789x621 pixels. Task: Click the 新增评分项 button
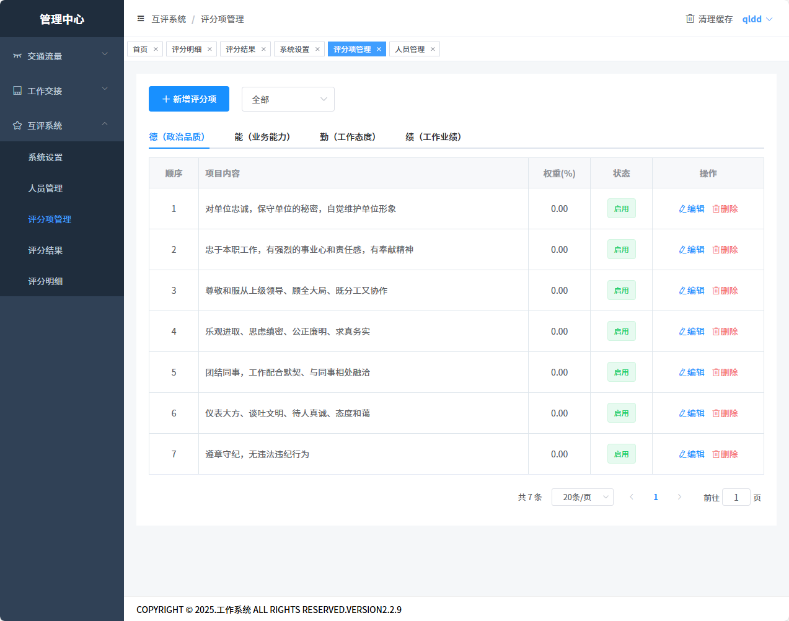pyautogui.click(x=189, y=99)
